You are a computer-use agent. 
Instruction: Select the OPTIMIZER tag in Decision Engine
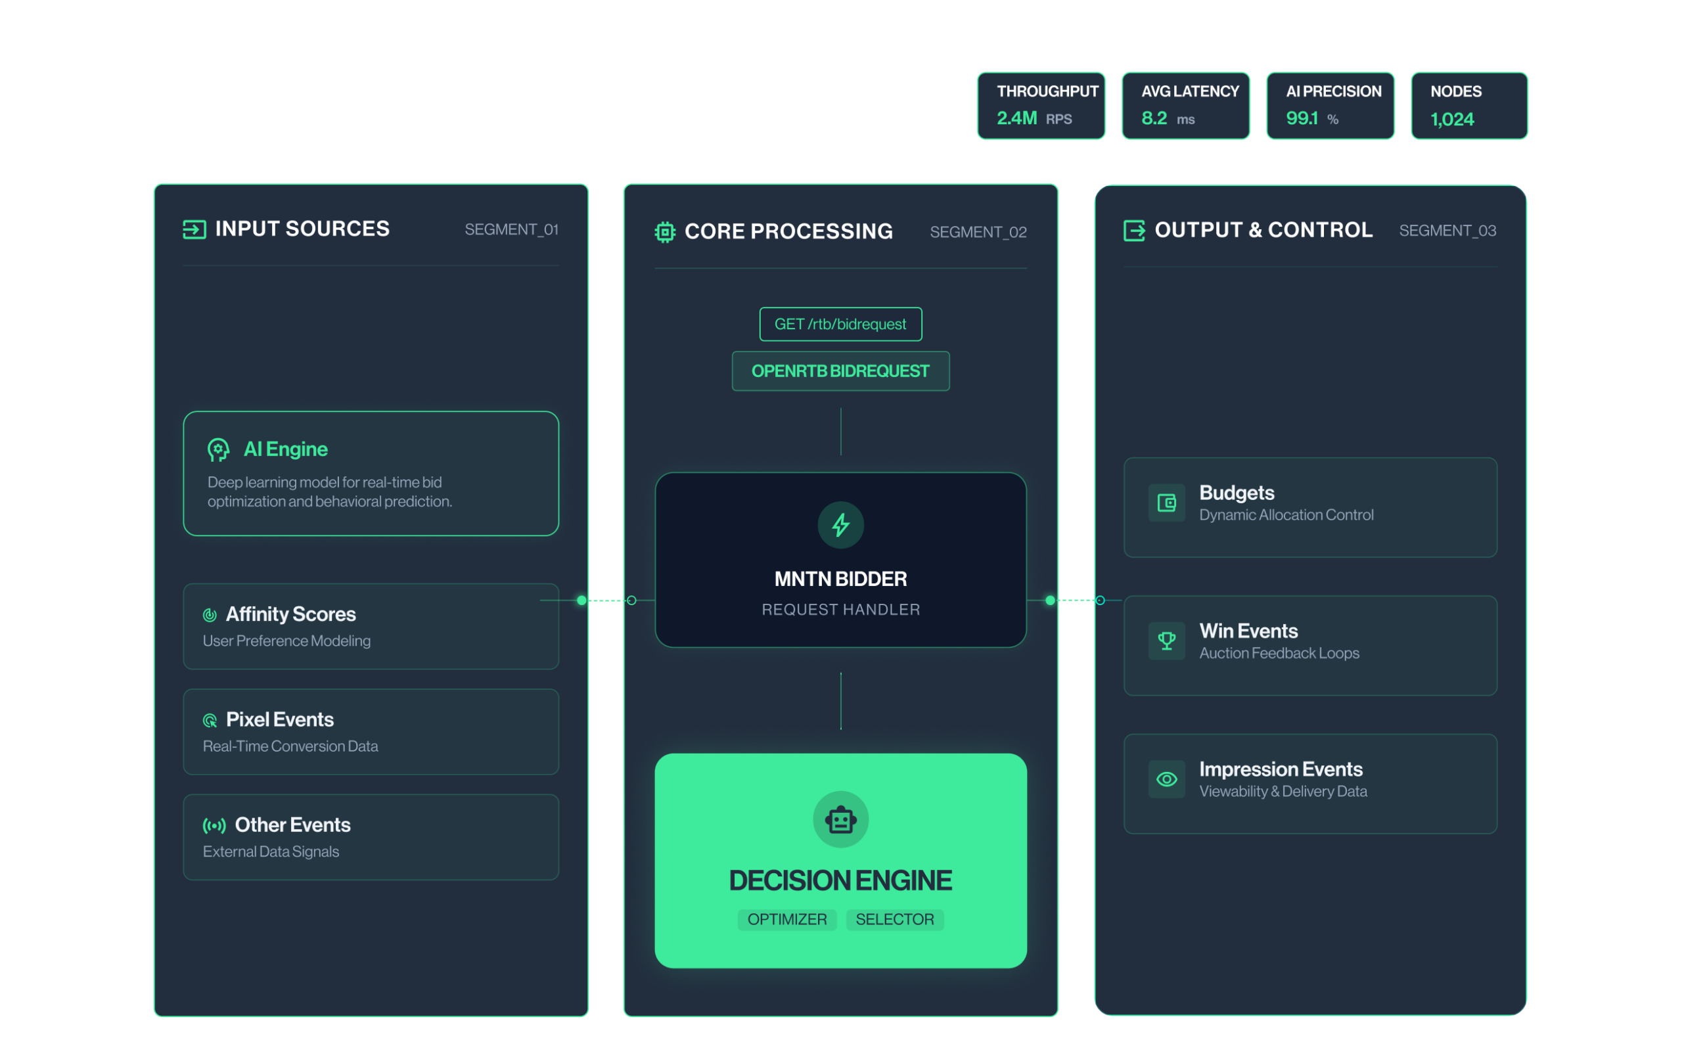pyautogui.click(x=786, y=919)
